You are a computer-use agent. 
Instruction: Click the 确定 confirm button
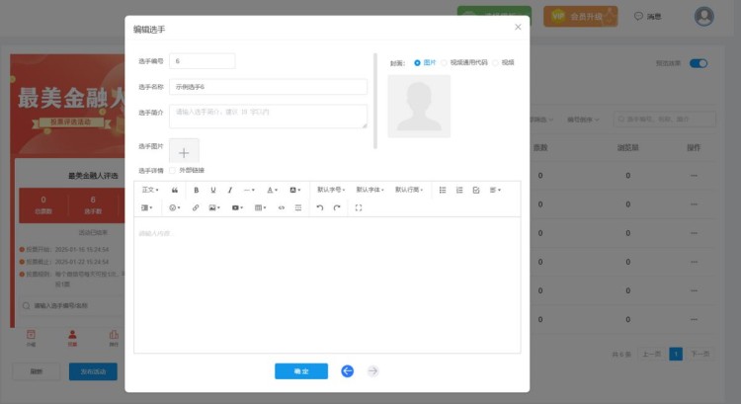[300, 370]
